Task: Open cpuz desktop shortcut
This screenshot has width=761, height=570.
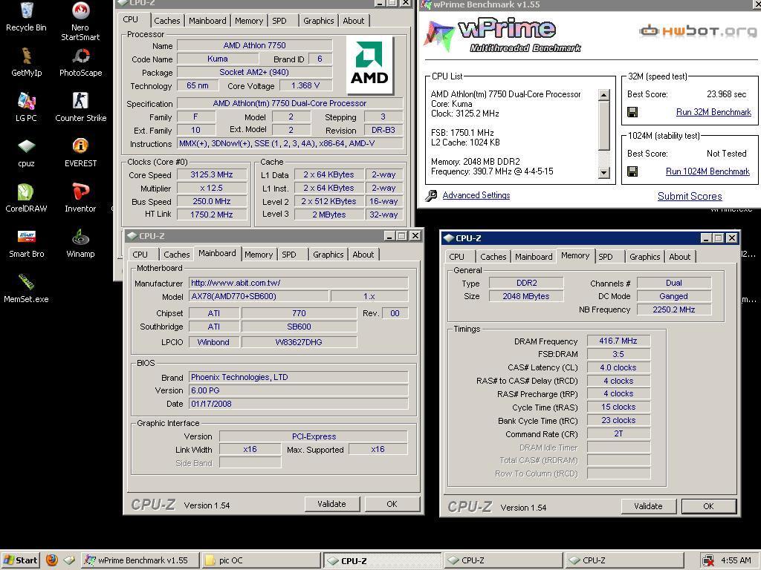Action: (x=26, y=153)
